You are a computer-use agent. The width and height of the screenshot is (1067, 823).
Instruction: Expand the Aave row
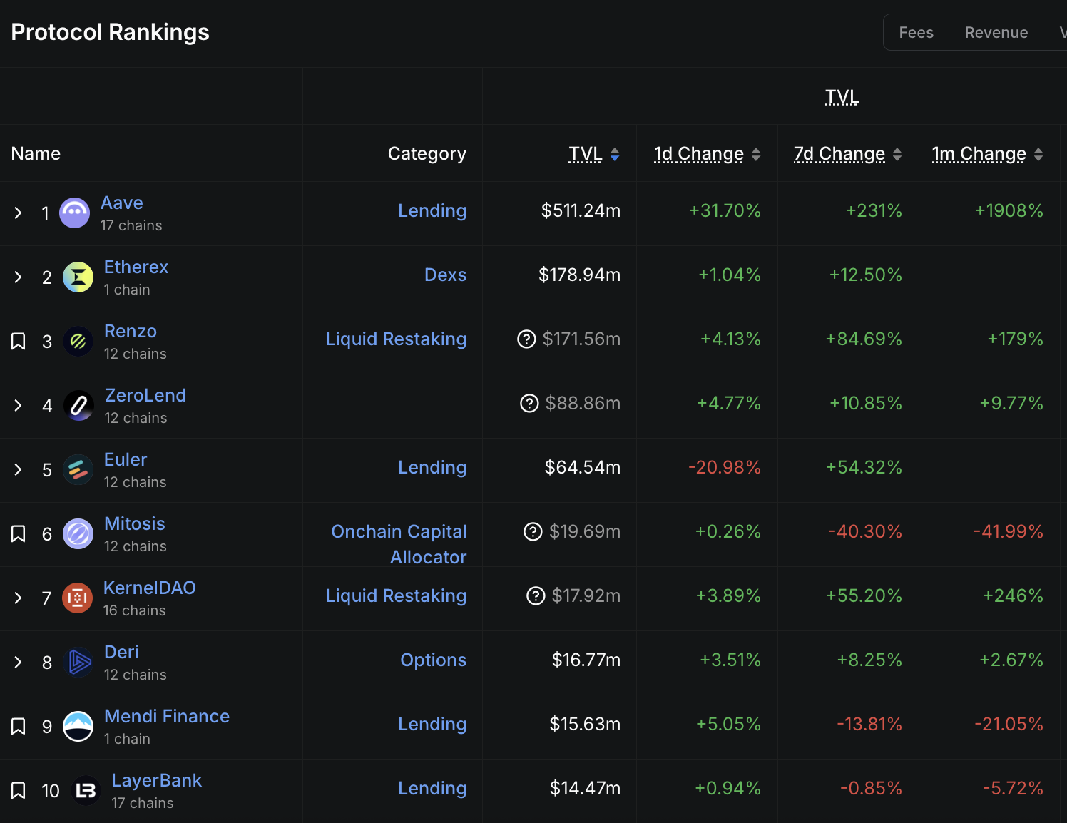tap(19, 213)
